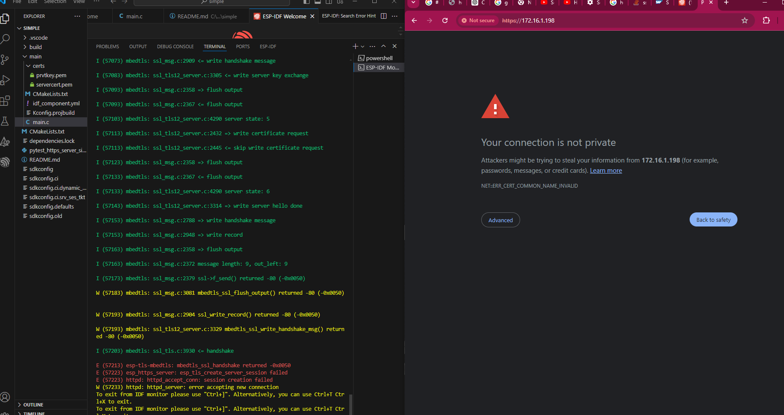Switch to the OUTPUT panel tab
Screen dimensions: 784x415
tap(138, 46)
